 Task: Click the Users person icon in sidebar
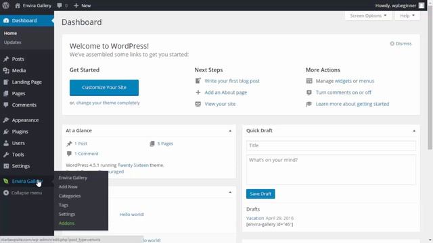pyautogui.click(x=6, y=143)
